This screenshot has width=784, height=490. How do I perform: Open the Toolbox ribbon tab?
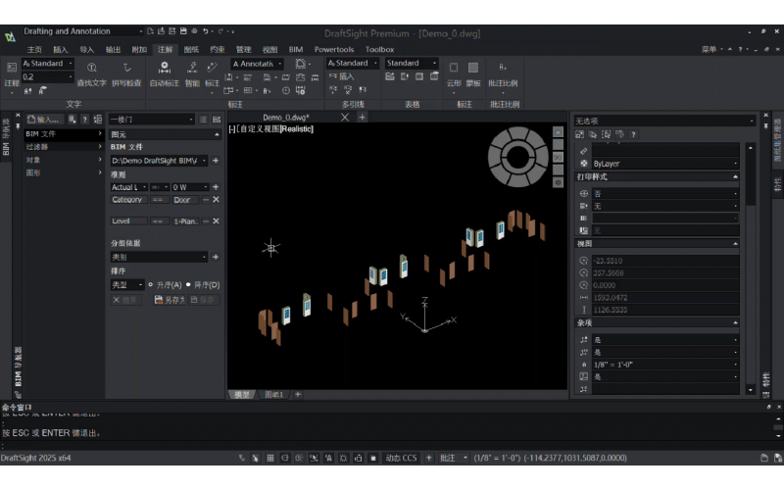tap(379, 50)
